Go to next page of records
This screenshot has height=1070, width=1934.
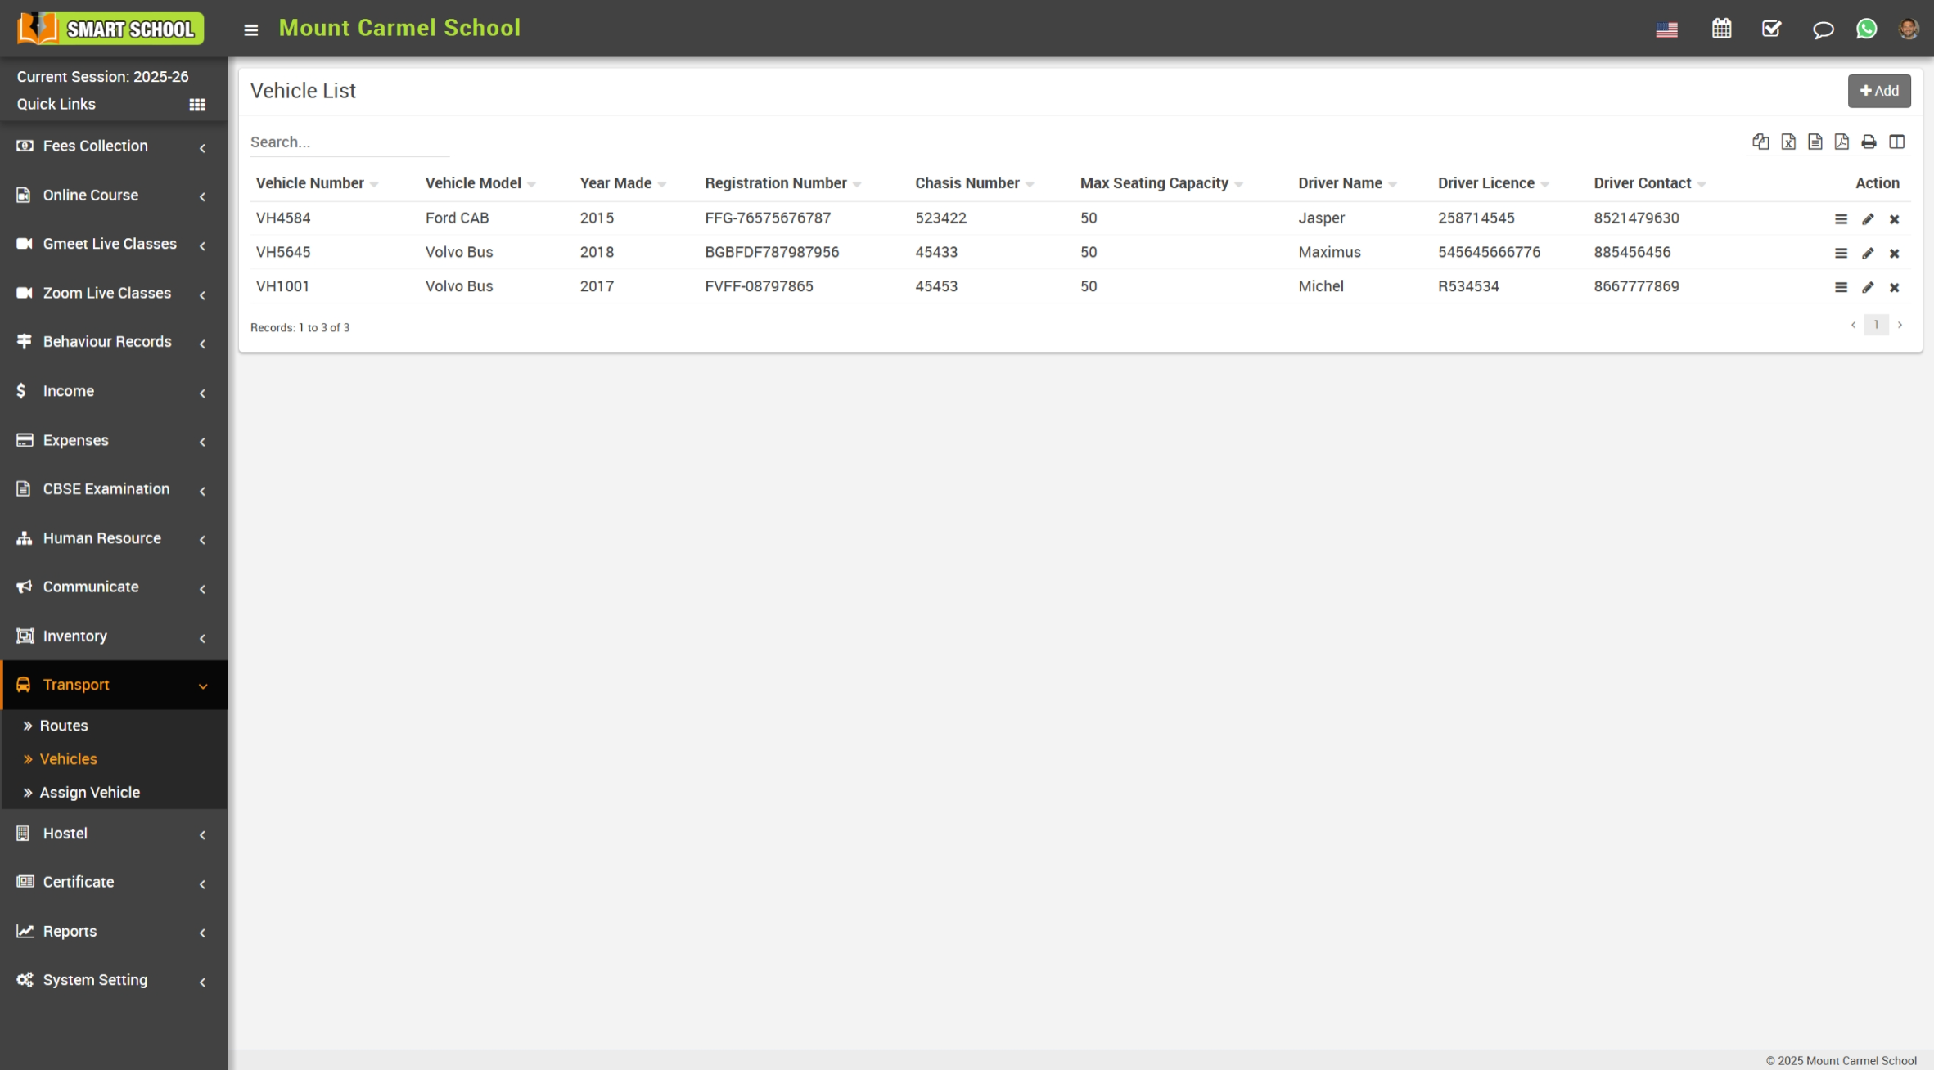point(1900,325)
